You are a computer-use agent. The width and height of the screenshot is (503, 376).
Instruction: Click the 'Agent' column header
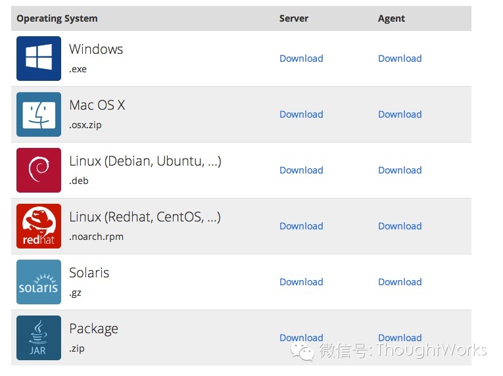click(x=391, y=18)
